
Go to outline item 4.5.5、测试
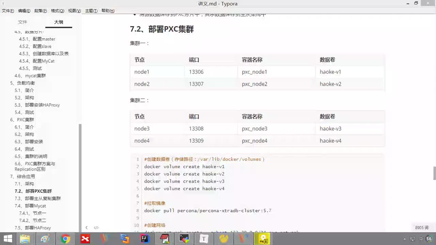(x=30, y=68)
